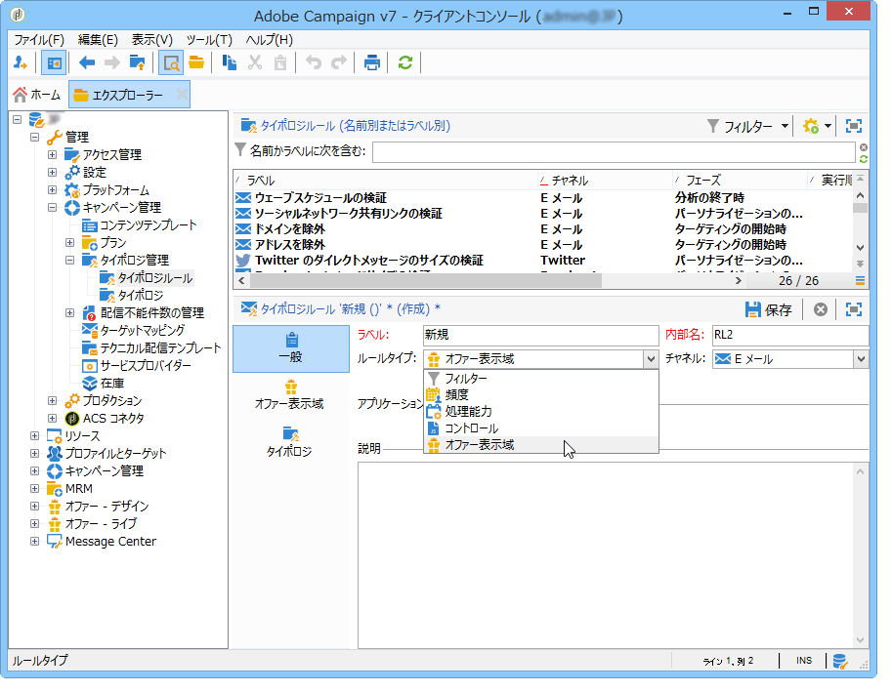Click the database icon in status bar
This screenshot has height=692, width=892.
pos(839,662)
